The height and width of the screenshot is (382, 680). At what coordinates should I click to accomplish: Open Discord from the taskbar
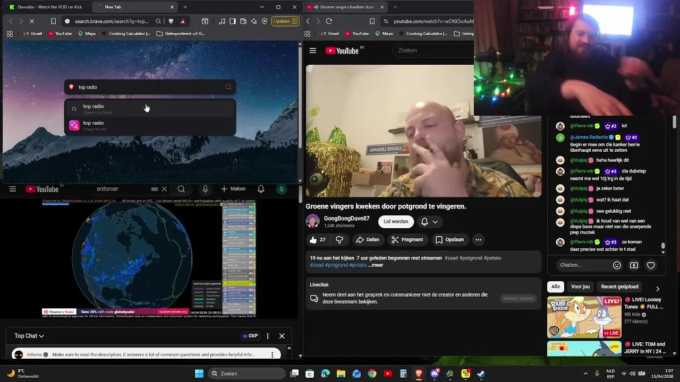click(435, 374)
